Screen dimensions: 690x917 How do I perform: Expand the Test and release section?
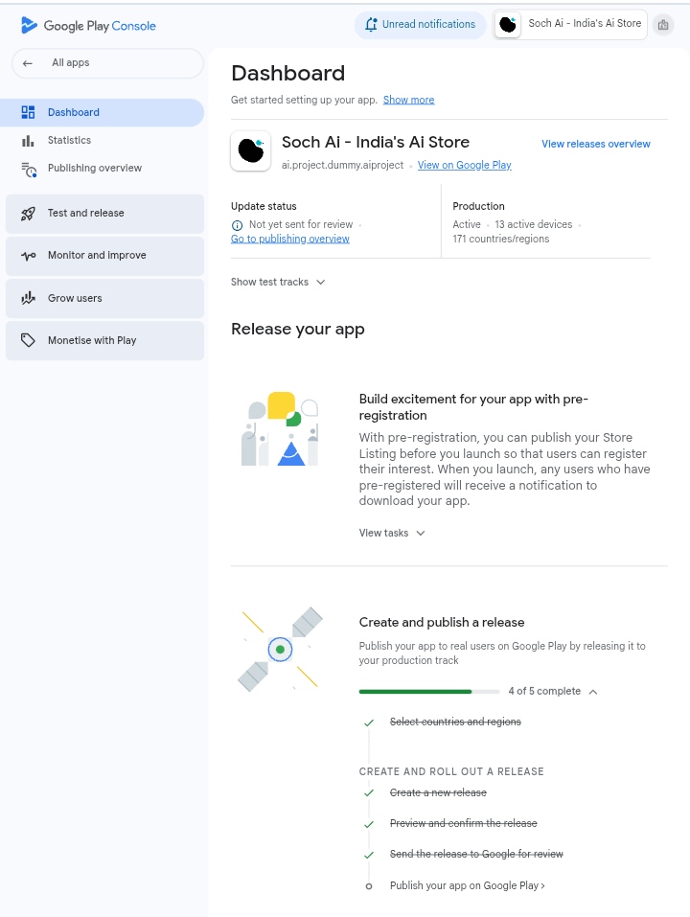click(105, 214)
